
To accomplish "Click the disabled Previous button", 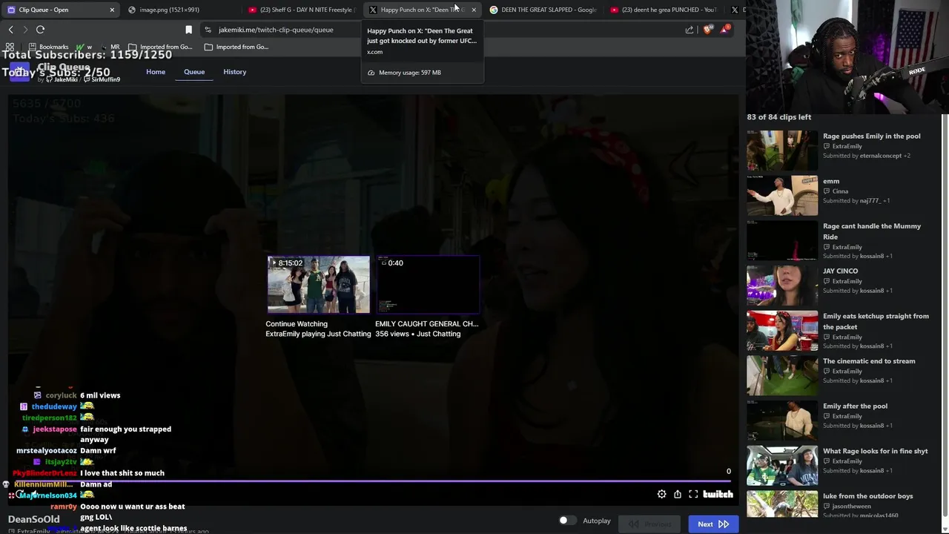I will pos(650,524).
